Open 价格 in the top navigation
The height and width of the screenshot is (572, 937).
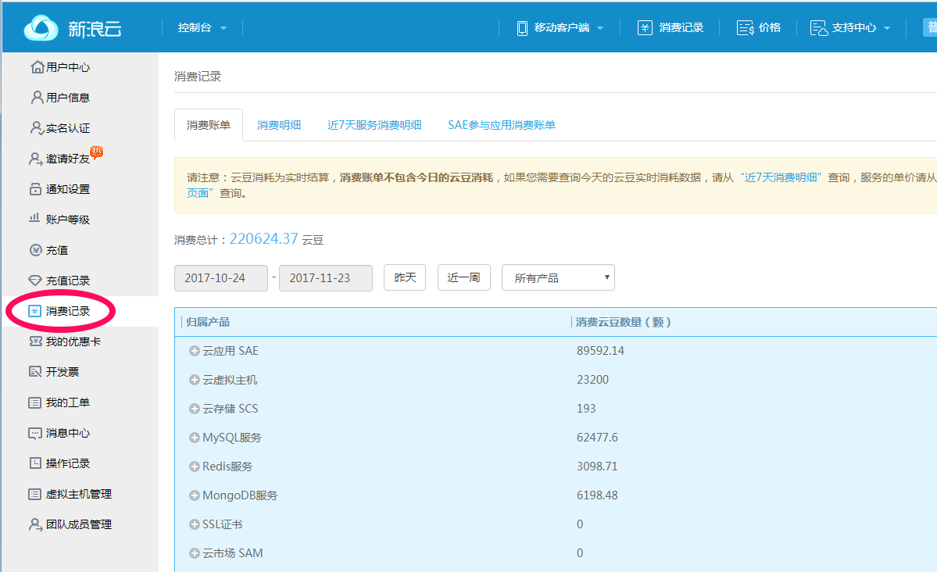click(x=759, y=27)
